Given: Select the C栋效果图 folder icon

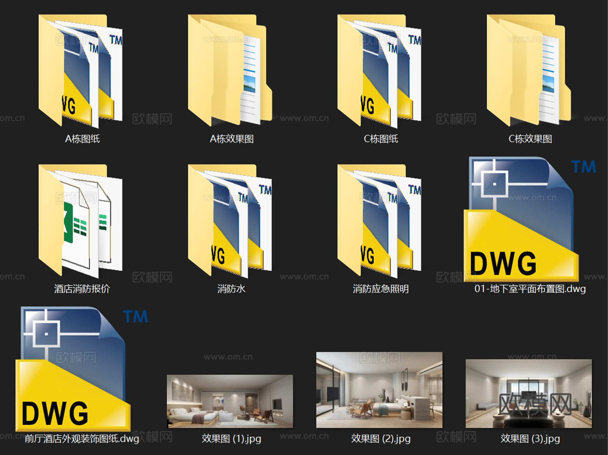Looking at the screenshot, I should pyautogui.click(x=529, y=70).
